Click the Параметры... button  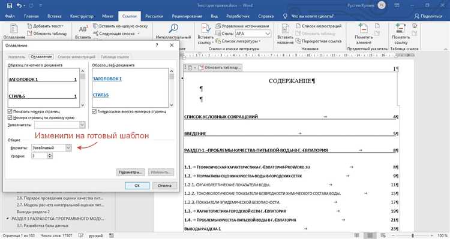pos(131,173)
